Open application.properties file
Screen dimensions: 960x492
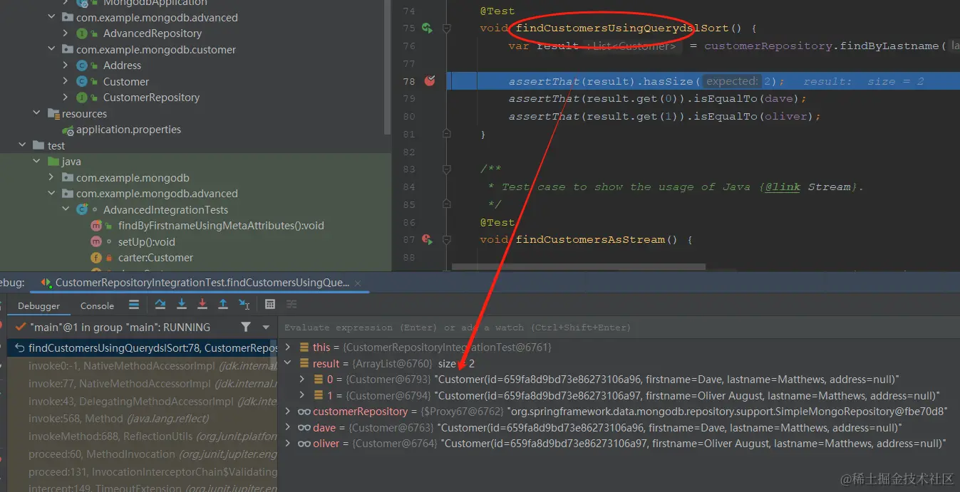click(128, 130)
